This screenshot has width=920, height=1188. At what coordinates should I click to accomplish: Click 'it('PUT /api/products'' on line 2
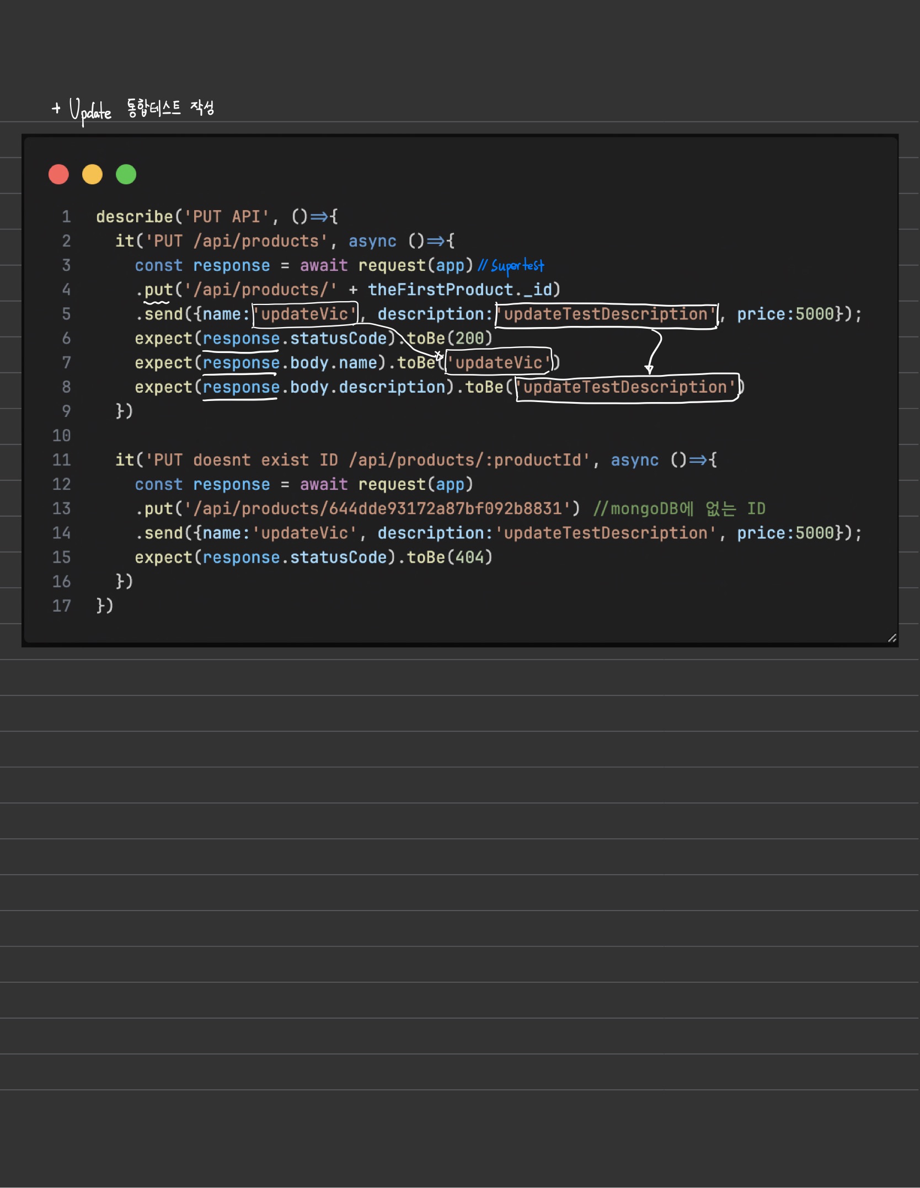tap(222, 241)
